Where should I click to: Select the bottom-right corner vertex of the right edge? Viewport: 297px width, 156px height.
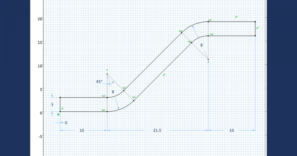tap(255, 36)
